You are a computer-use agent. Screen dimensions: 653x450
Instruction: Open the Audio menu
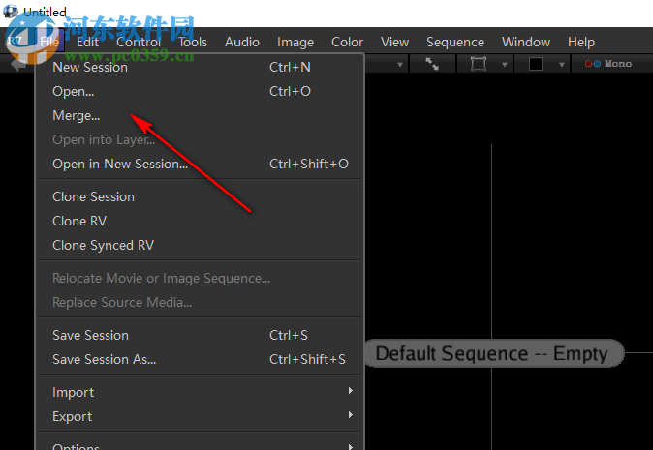click(x=242, y=42)
